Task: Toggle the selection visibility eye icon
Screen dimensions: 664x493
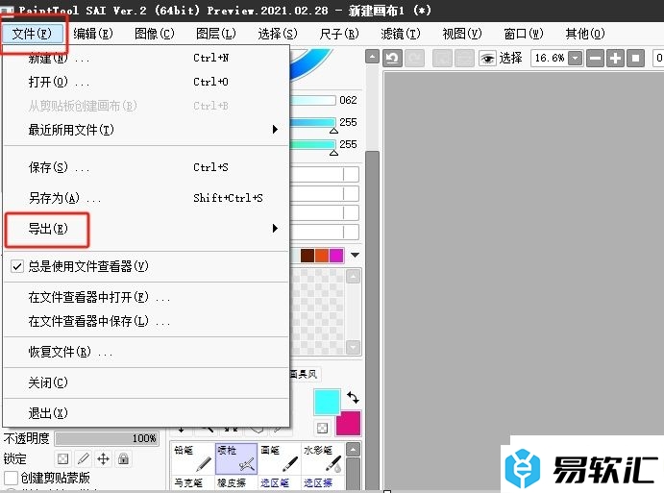Action: click(487, 58)
